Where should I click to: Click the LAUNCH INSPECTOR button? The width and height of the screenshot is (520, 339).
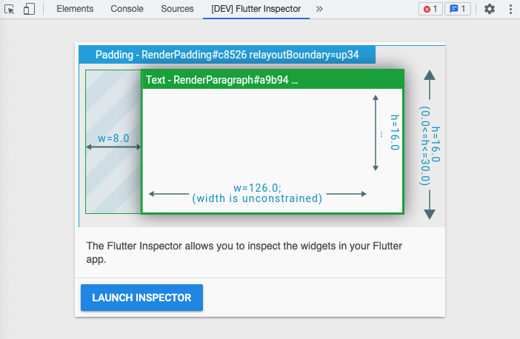pyautogui.click(x=141, y=298)
